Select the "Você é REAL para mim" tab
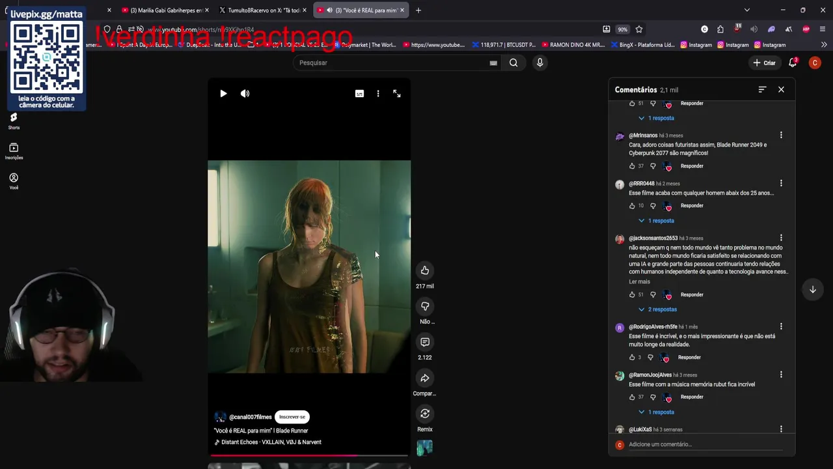This screenshot has width=833, height=469. pyautogui.click(x=361, y=10)
